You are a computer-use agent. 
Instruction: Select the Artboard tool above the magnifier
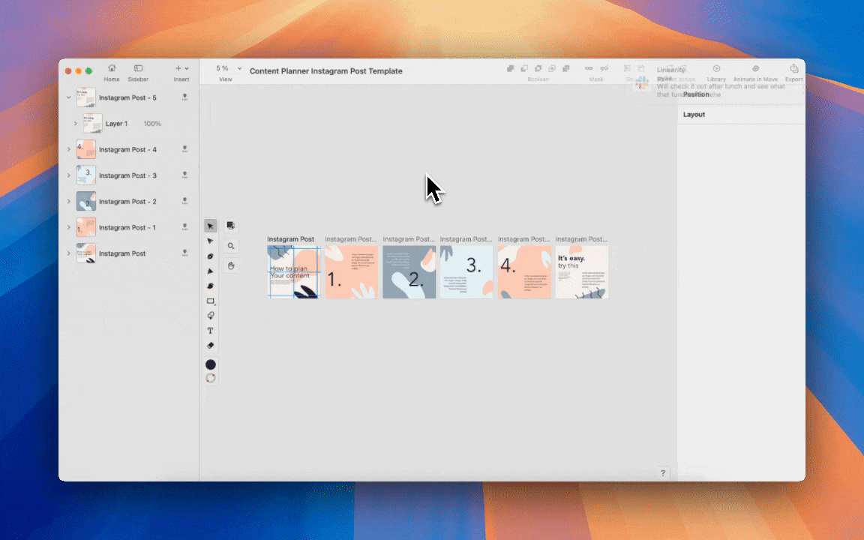tap(231, 226)
